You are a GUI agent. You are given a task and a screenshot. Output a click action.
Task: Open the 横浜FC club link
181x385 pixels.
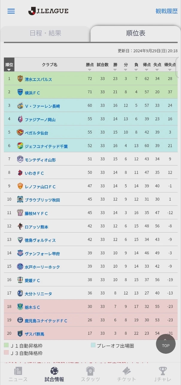coord(32,92)
